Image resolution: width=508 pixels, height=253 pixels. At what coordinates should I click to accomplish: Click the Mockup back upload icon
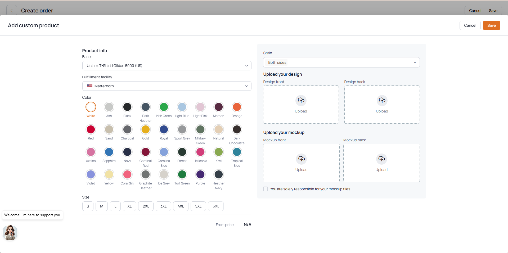tap(381, 159)
